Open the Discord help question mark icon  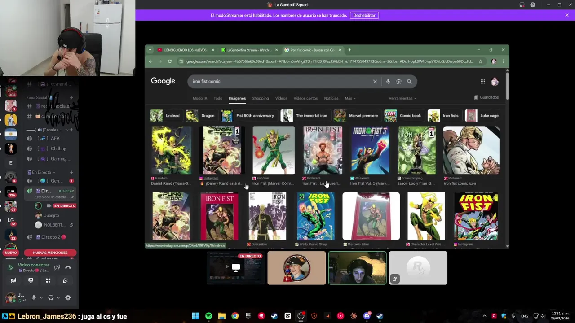pos(533,5)
